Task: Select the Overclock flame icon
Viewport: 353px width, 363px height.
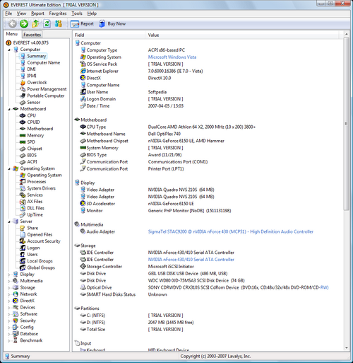Action: pos(23,83)
